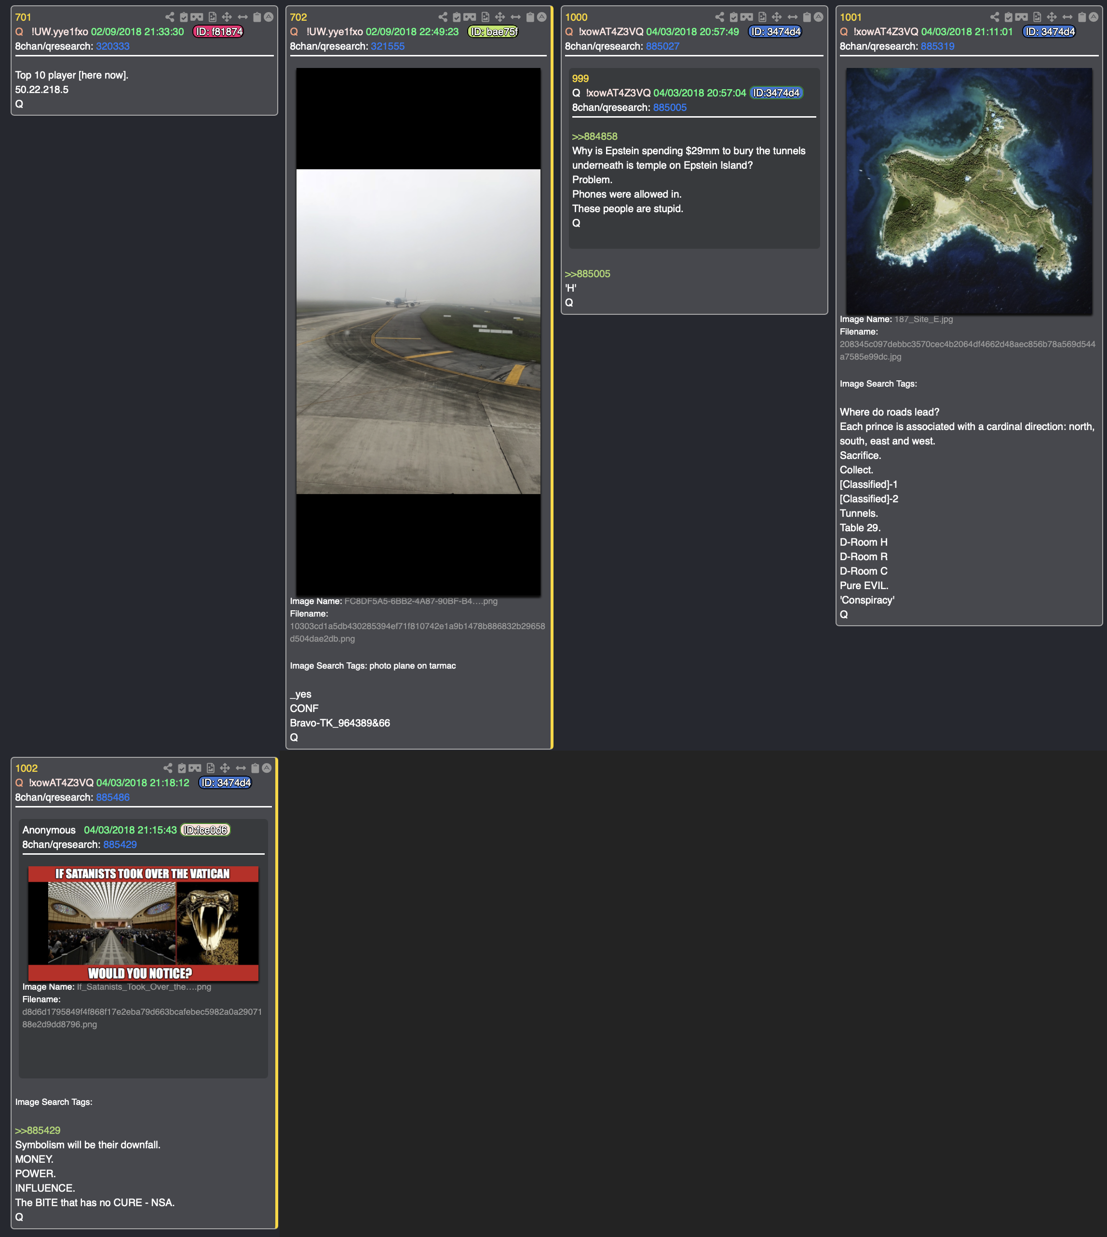Click VR goggles icon on post 1001
The width and height of the screenshot is (1107, 1237).
(x=1022, y=17)
